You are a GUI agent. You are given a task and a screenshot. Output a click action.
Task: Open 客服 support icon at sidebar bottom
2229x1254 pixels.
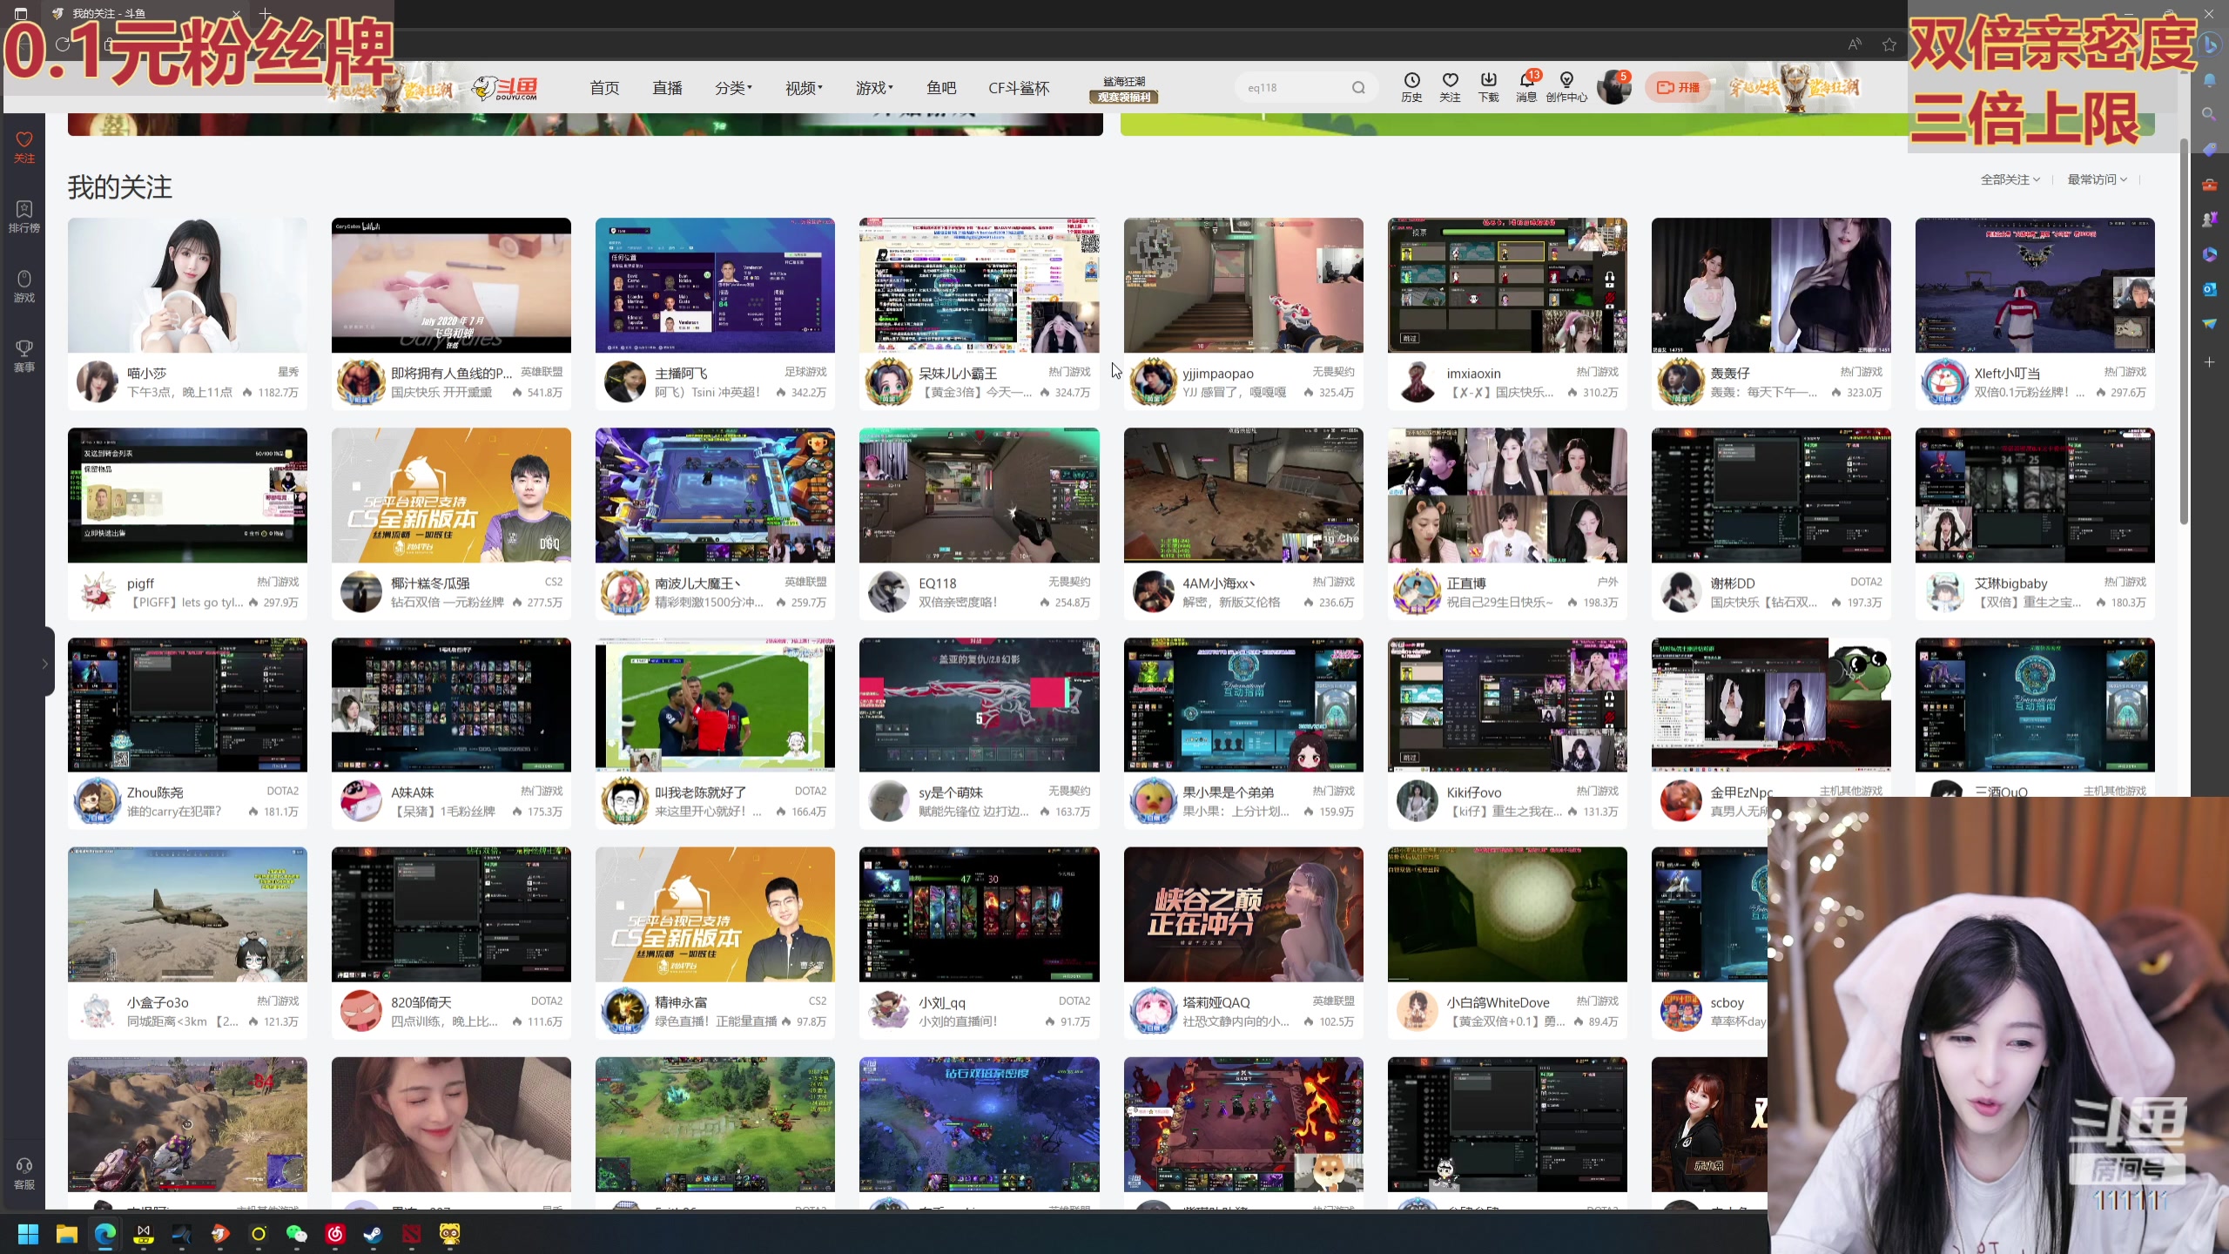[24, 1172]
